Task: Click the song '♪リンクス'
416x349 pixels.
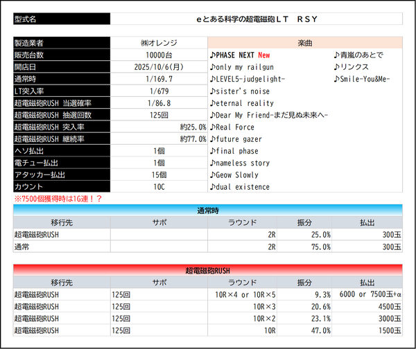Action: tap(352, 66)
